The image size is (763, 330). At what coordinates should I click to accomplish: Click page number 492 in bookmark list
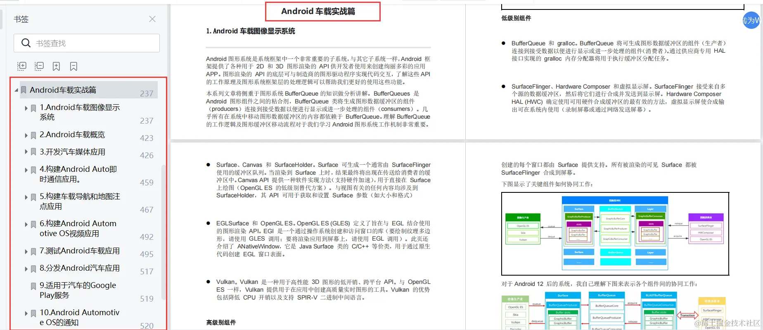[x=147, y=237]
